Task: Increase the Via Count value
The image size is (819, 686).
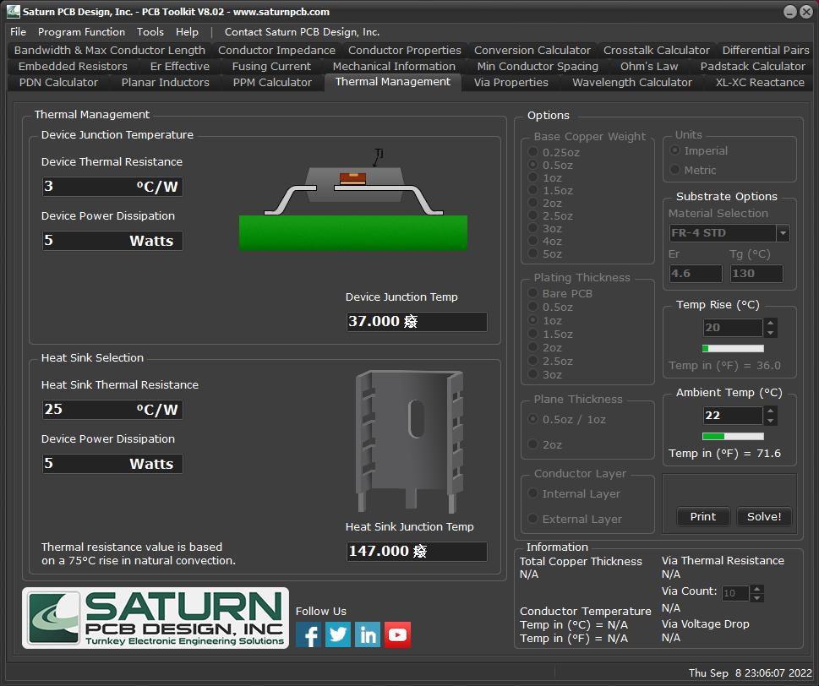Action: (x=756, y=589)
